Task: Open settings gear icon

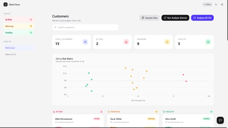Action: click(222, 5)
